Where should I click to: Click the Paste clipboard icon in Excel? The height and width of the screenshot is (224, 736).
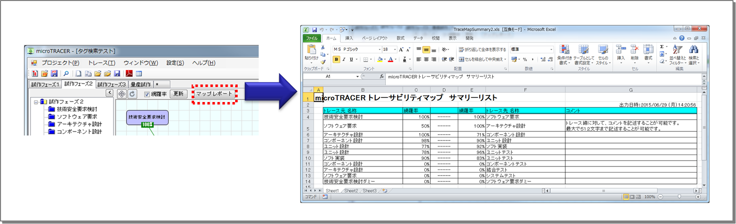coord(311,49)
